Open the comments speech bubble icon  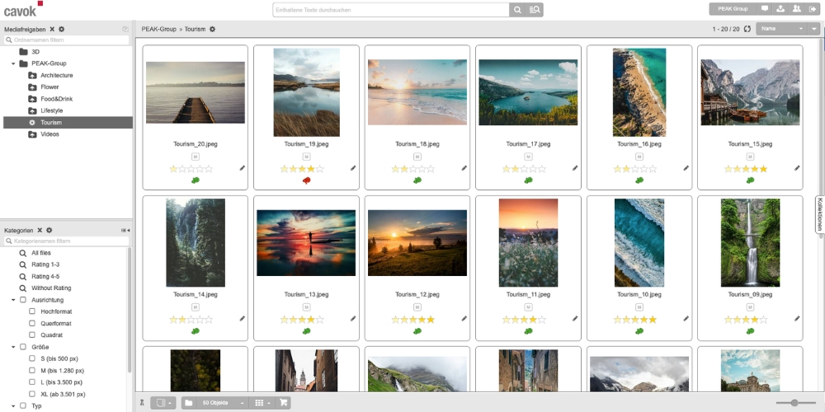coord(765,9)
